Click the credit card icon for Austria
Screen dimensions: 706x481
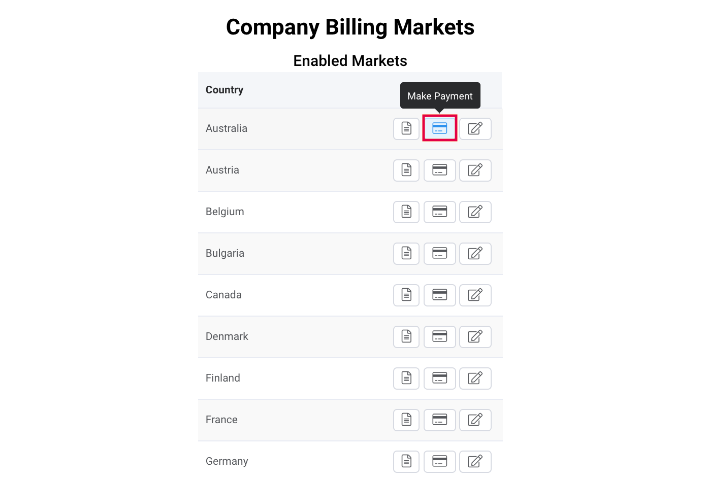pyautogui.click(x=440, y=170)
